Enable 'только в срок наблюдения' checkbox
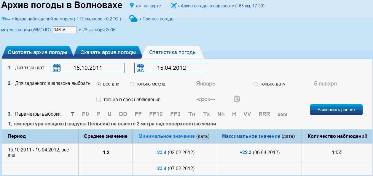 (x=99, y=99)
